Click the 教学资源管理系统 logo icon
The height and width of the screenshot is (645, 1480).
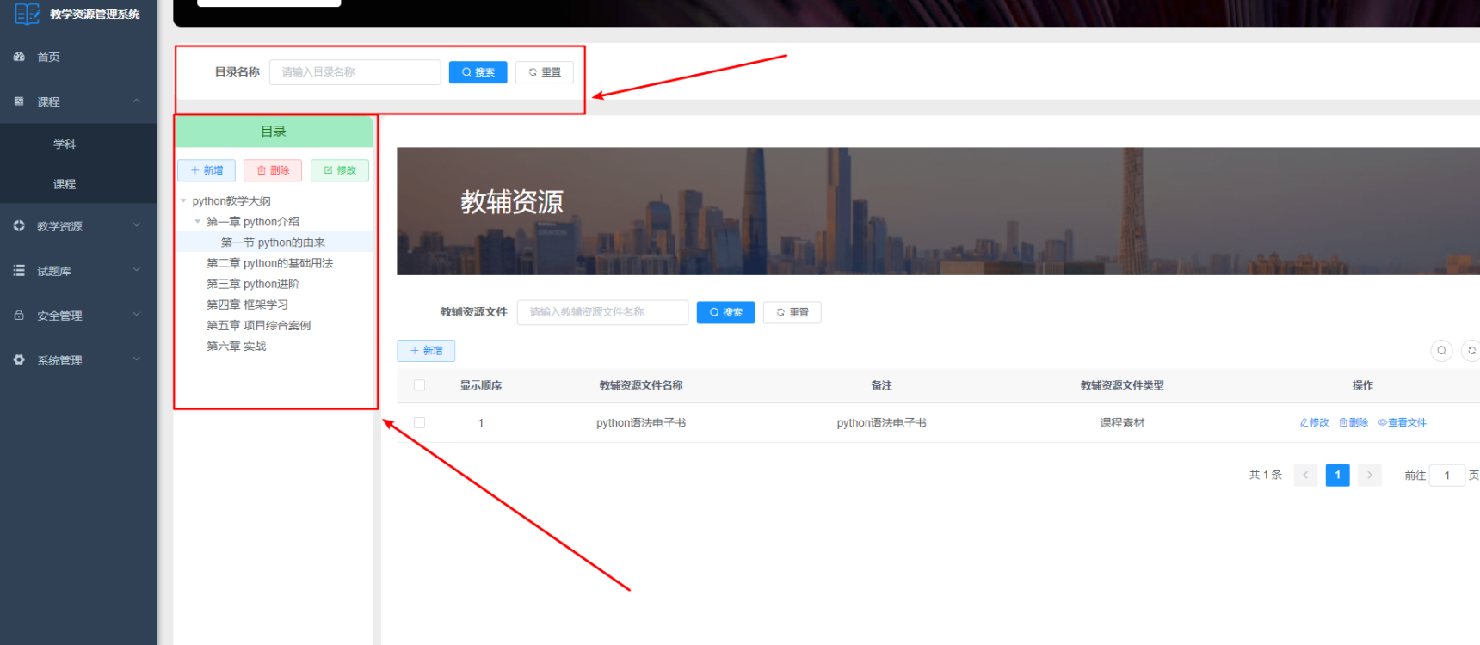(x=27, y=14)
